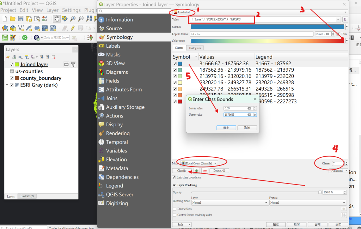Click 確定 in Enter Class Bounds dialog

click(x=226, y=128)
